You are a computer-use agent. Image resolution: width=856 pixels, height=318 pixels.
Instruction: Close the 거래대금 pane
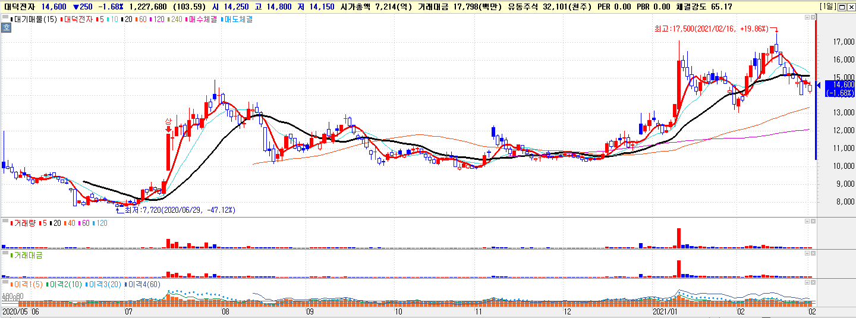click(812, 253)
